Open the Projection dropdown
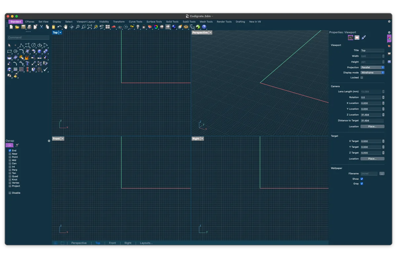Screen dimensions: 397x260 (x=372, y=67)
